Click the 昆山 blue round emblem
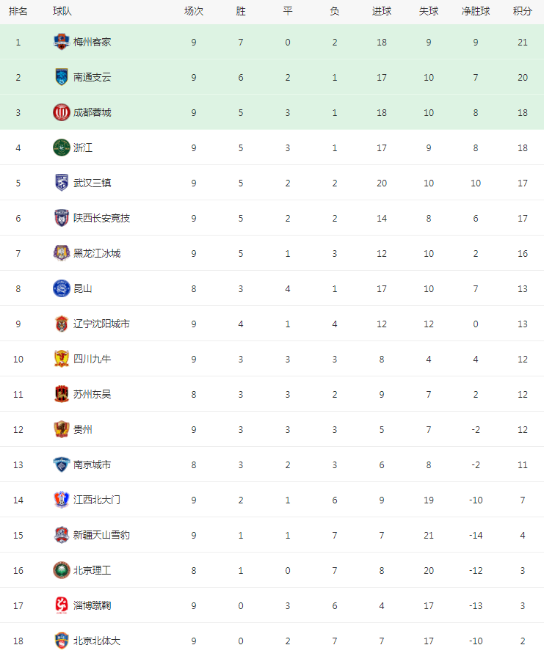 pyautogui.click(x=62, y=288)
